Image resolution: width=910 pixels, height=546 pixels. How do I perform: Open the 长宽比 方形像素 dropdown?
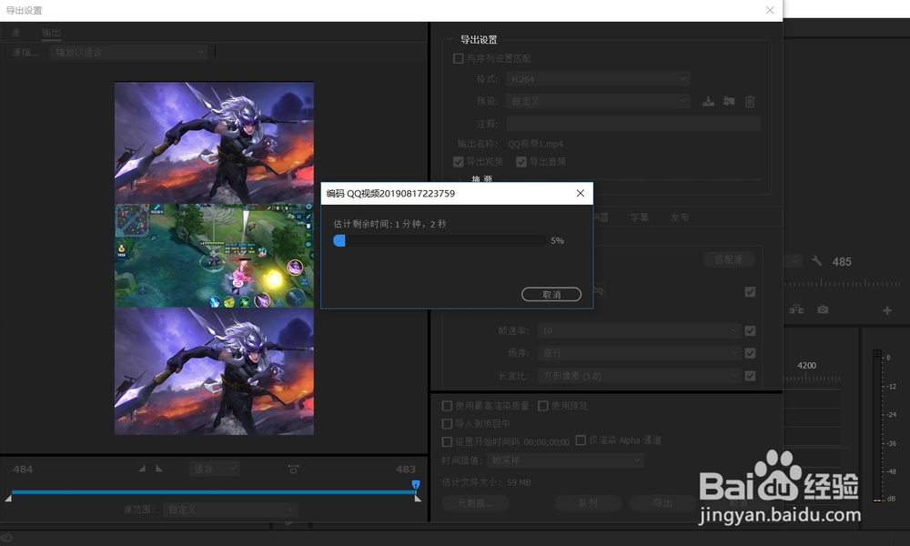coord(640,376)
